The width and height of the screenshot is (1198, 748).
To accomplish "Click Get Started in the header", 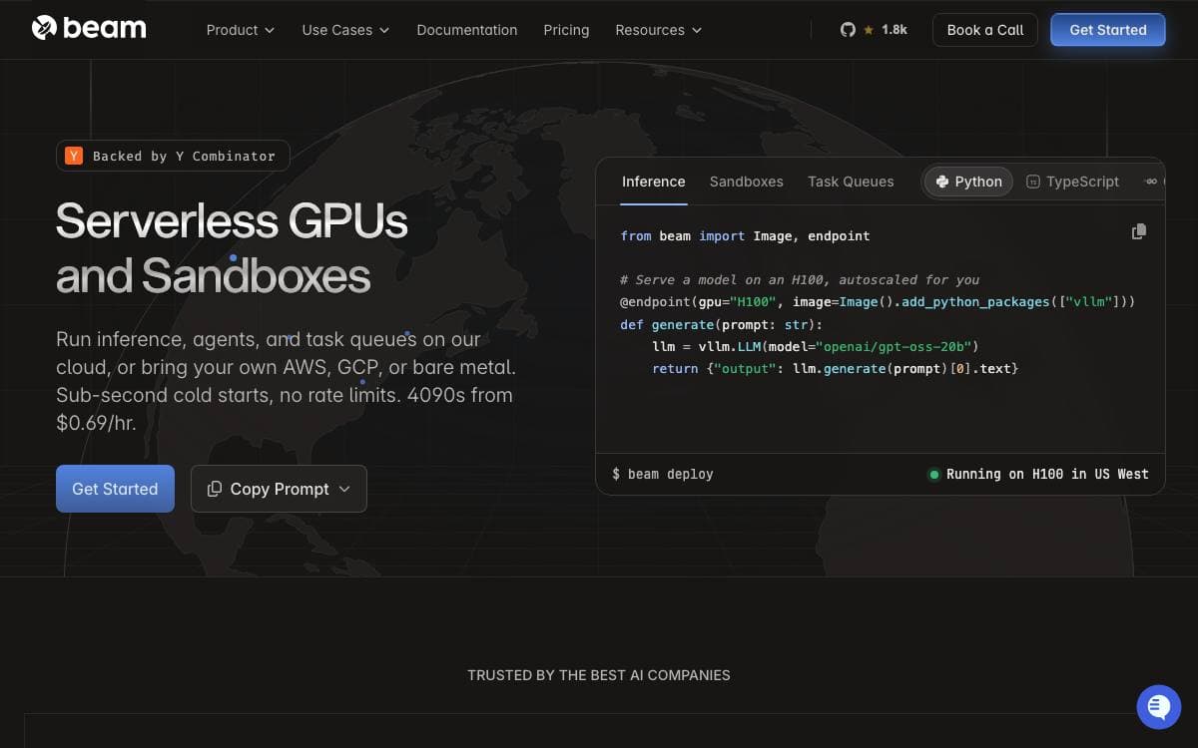I will coord(1108,30).
